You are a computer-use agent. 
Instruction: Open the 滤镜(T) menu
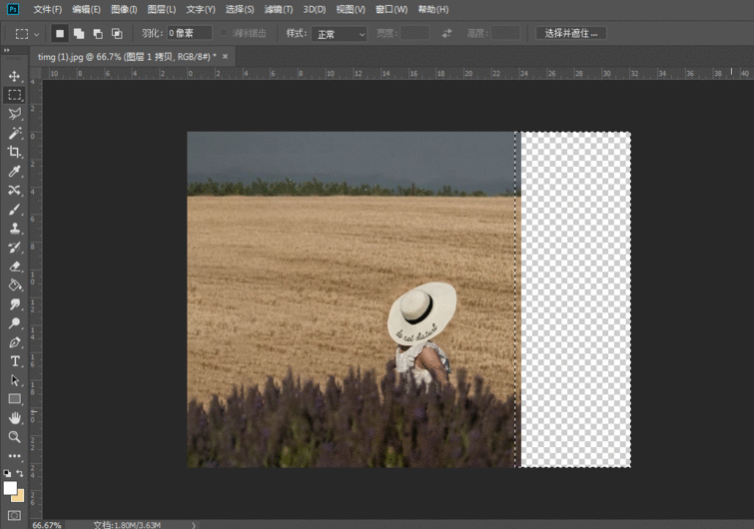pyautogui.click(x=279, y=9)
